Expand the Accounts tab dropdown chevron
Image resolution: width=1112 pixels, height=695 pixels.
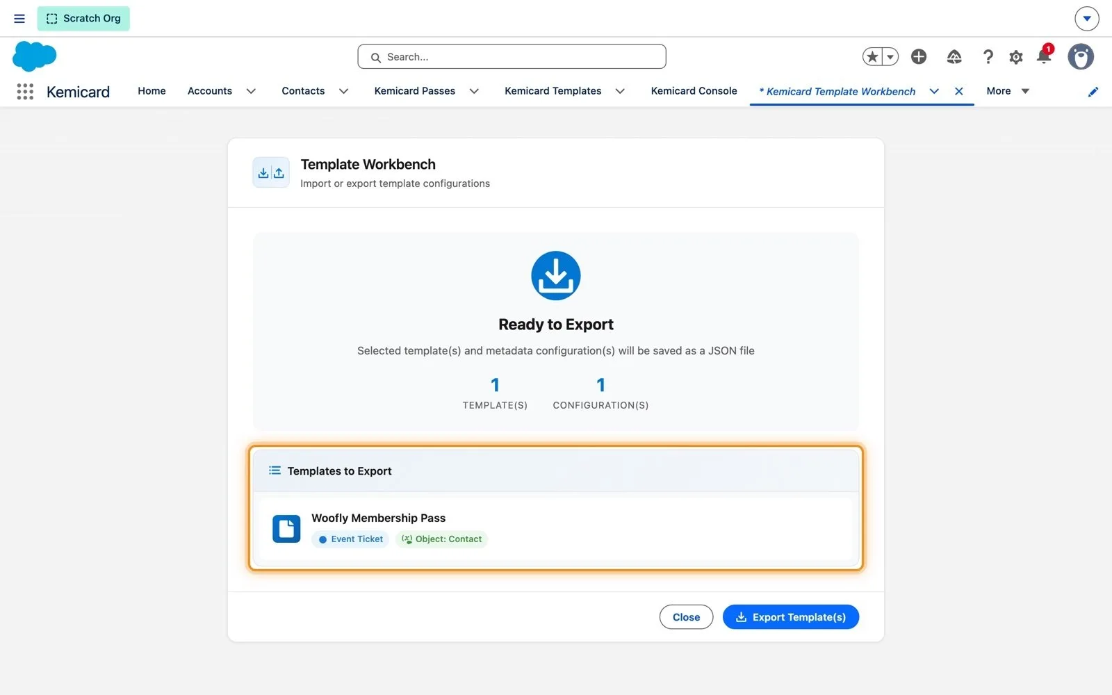[251, 91]
